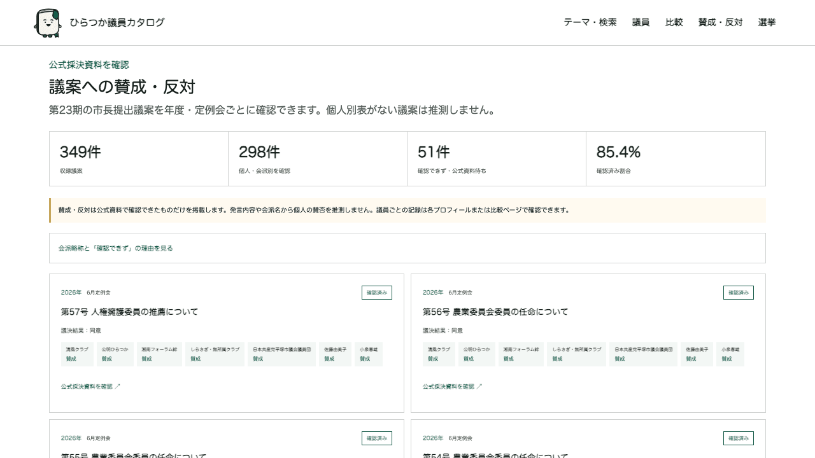The image size is (815, 458).
Task: Click the 確認済み badge on 第55号 card
Action: tap(377, 438)
